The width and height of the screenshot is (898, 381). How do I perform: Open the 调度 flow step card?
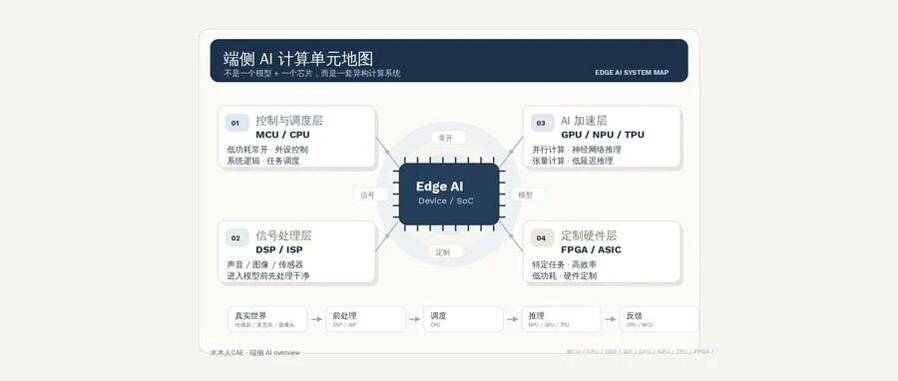coord(463,319)
